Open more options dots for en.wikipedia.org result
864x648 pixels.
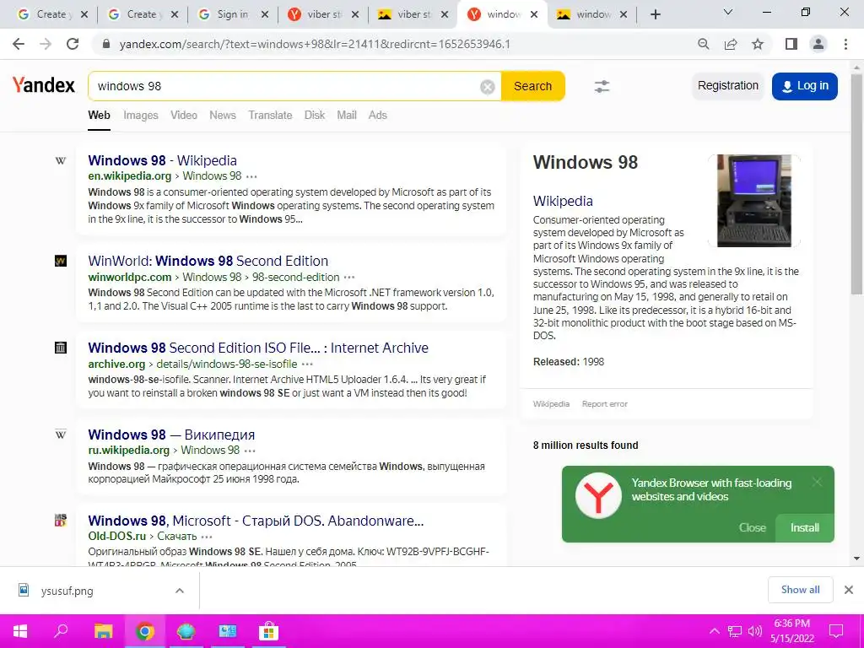click(251, 177)
